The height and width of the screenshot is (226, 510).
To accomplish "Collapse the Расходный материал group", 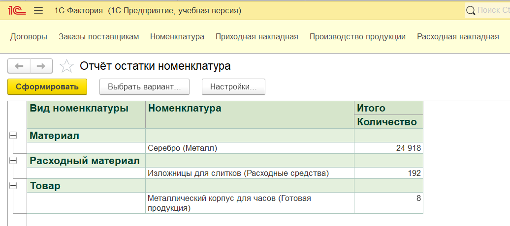I will point(13,160).
